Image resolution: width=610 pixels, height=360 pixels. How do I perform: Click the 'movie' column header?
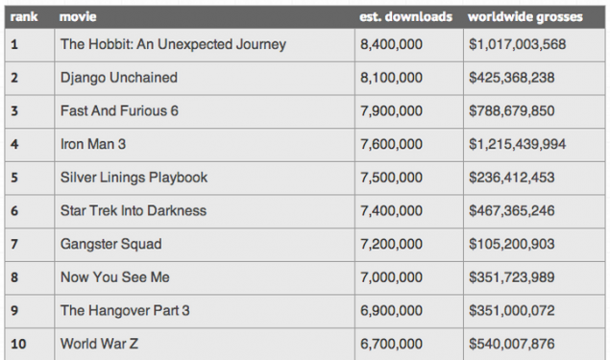(x=78, y=17)
